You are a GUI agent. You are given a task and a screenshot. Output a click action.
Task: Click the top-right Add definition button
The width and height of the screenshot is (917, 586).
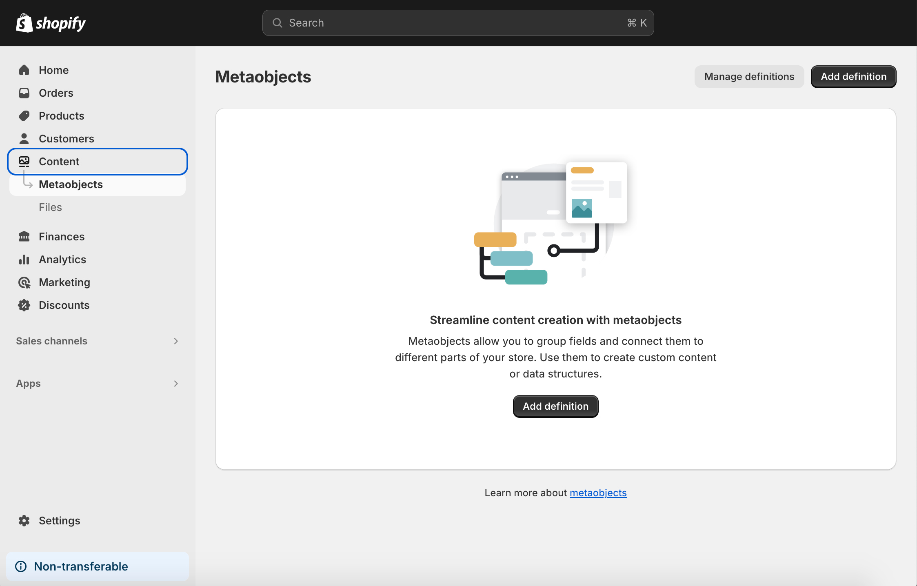[x=853, y=77]
